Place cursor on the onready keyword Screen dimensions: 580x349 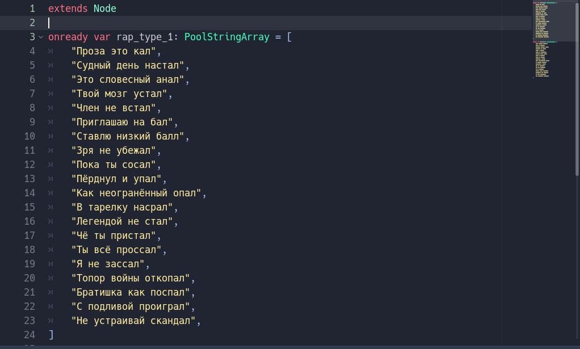pos(68,37)
